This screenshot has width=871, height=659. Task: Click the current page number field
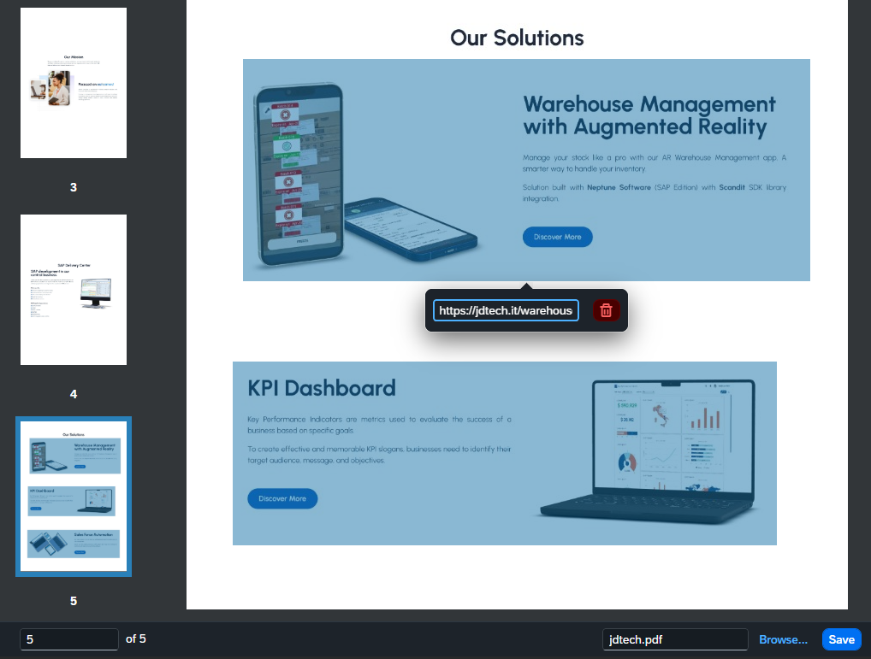pyautogui.click(x=69, y=639)
